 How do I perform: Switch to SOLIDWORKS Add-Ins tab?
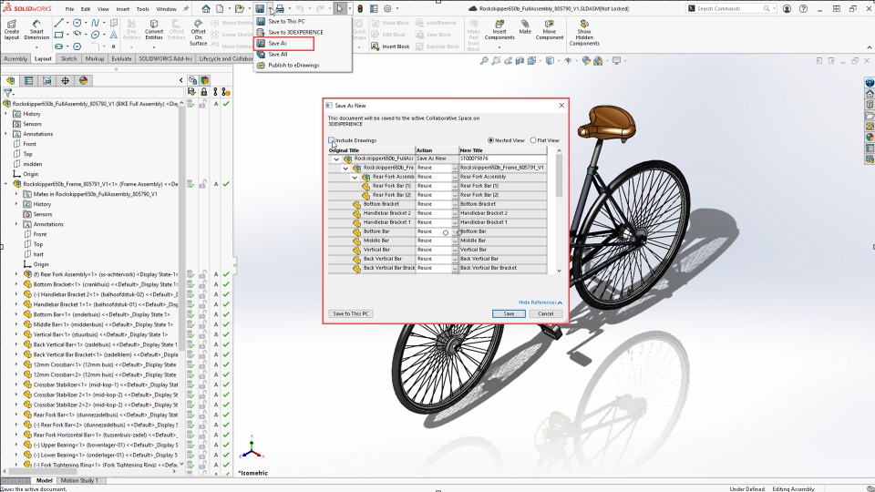point(165,58)
